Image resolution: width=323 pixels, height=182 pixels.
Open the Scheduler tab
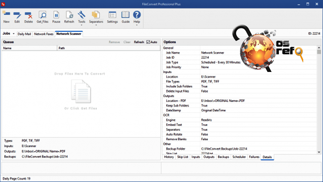(239, 157)
